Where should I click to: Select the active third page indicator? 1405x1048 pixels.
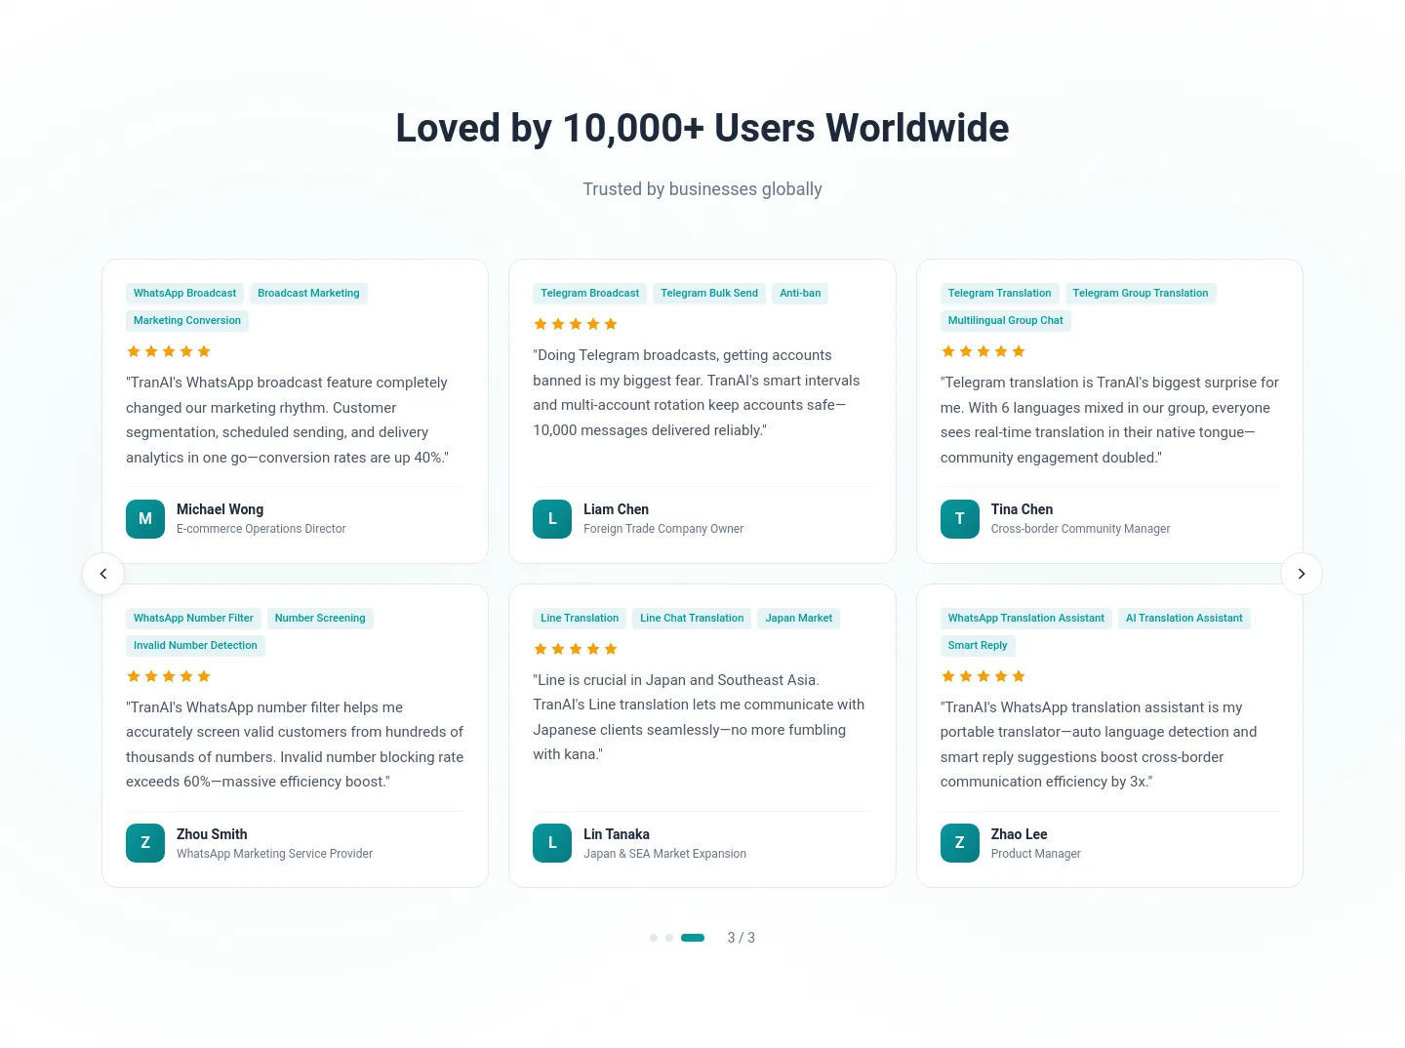[693, 938]
